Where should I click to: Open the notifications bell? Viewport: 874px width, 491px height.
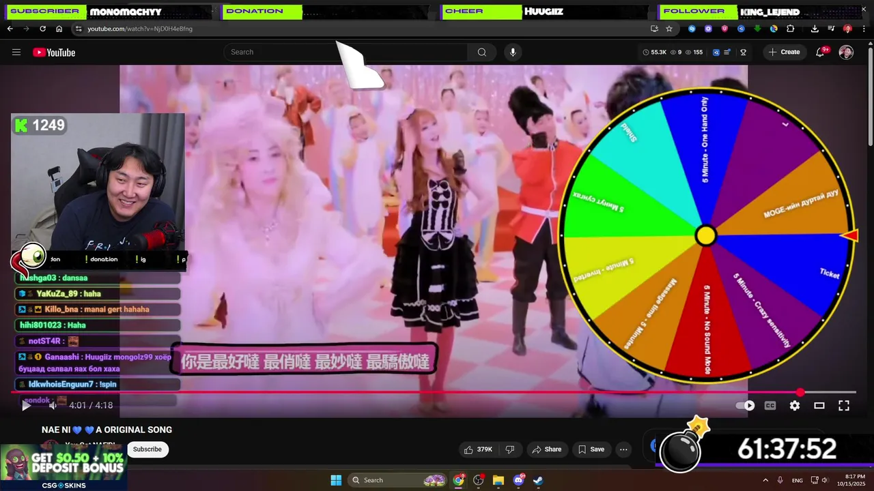point(821,52)
